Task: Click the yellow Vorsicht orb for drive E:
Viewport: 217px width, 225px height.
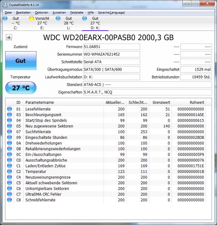Action: pos(32,18)
